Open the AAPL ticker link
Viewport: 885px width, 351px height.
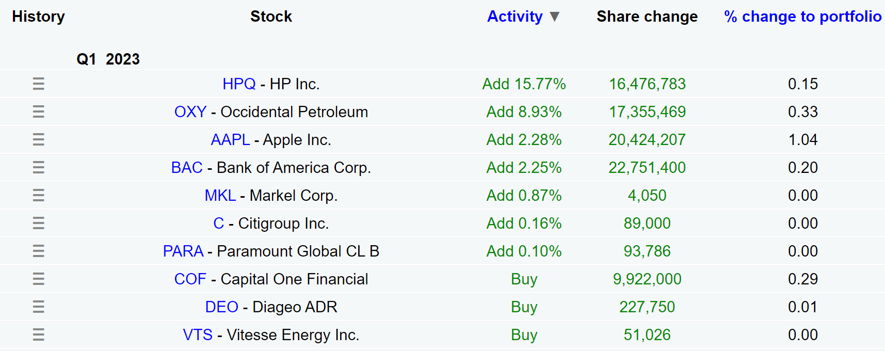tap(230, 139)
